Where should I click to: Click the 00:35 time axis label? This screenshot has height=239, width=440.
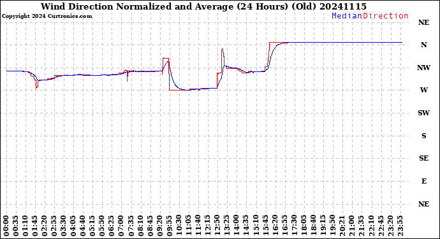(16, 226)
